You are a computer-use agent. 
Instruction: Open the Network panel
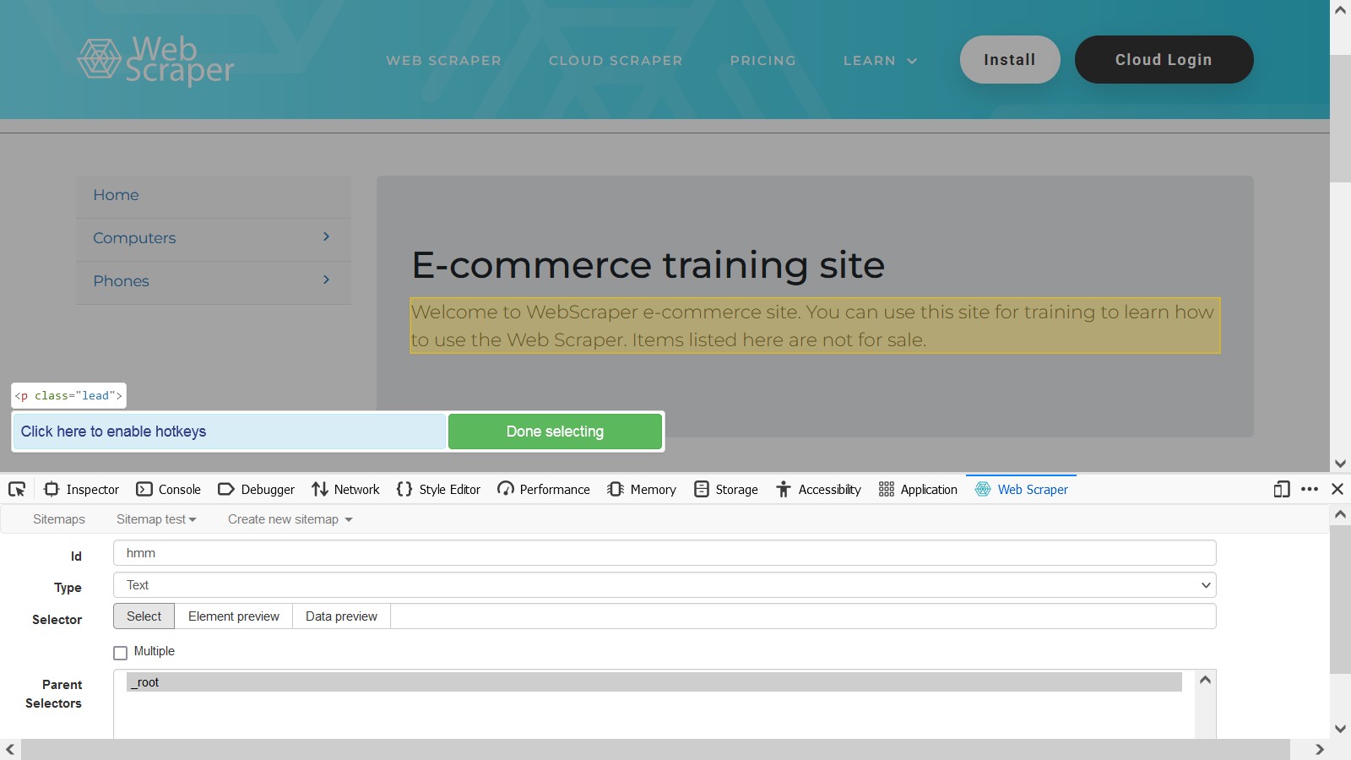pyautogui.click(x=345, y=489)
